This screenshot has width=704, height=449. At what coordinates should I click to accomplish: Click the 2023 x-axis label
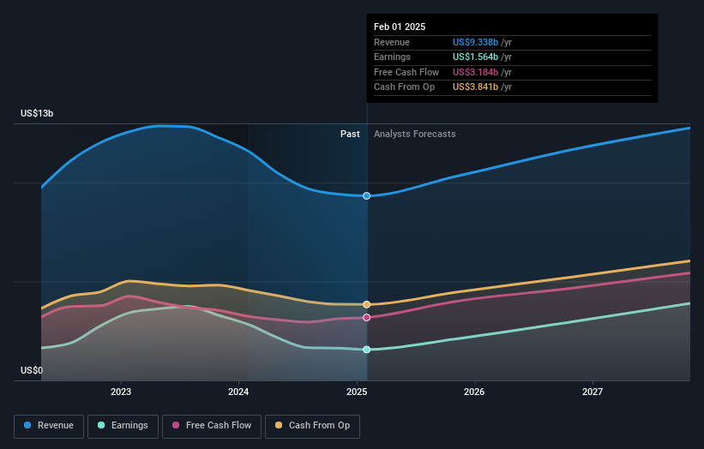(x=121, y=392)
